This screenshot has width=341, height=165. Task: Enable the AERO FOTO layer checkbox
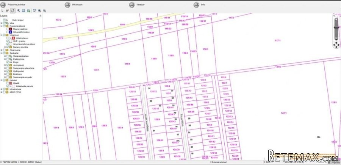[4, 92]
